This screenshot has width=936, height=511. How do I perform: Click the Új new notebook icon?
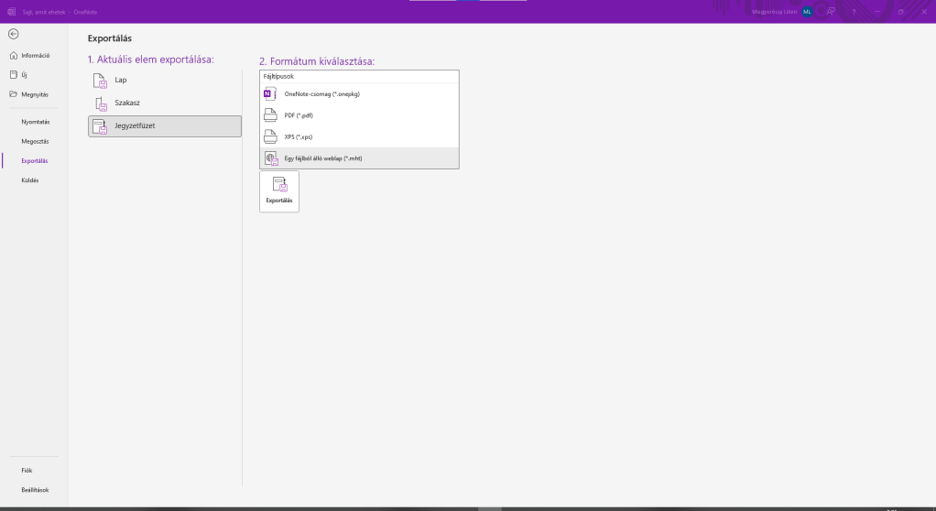(13, 74)
